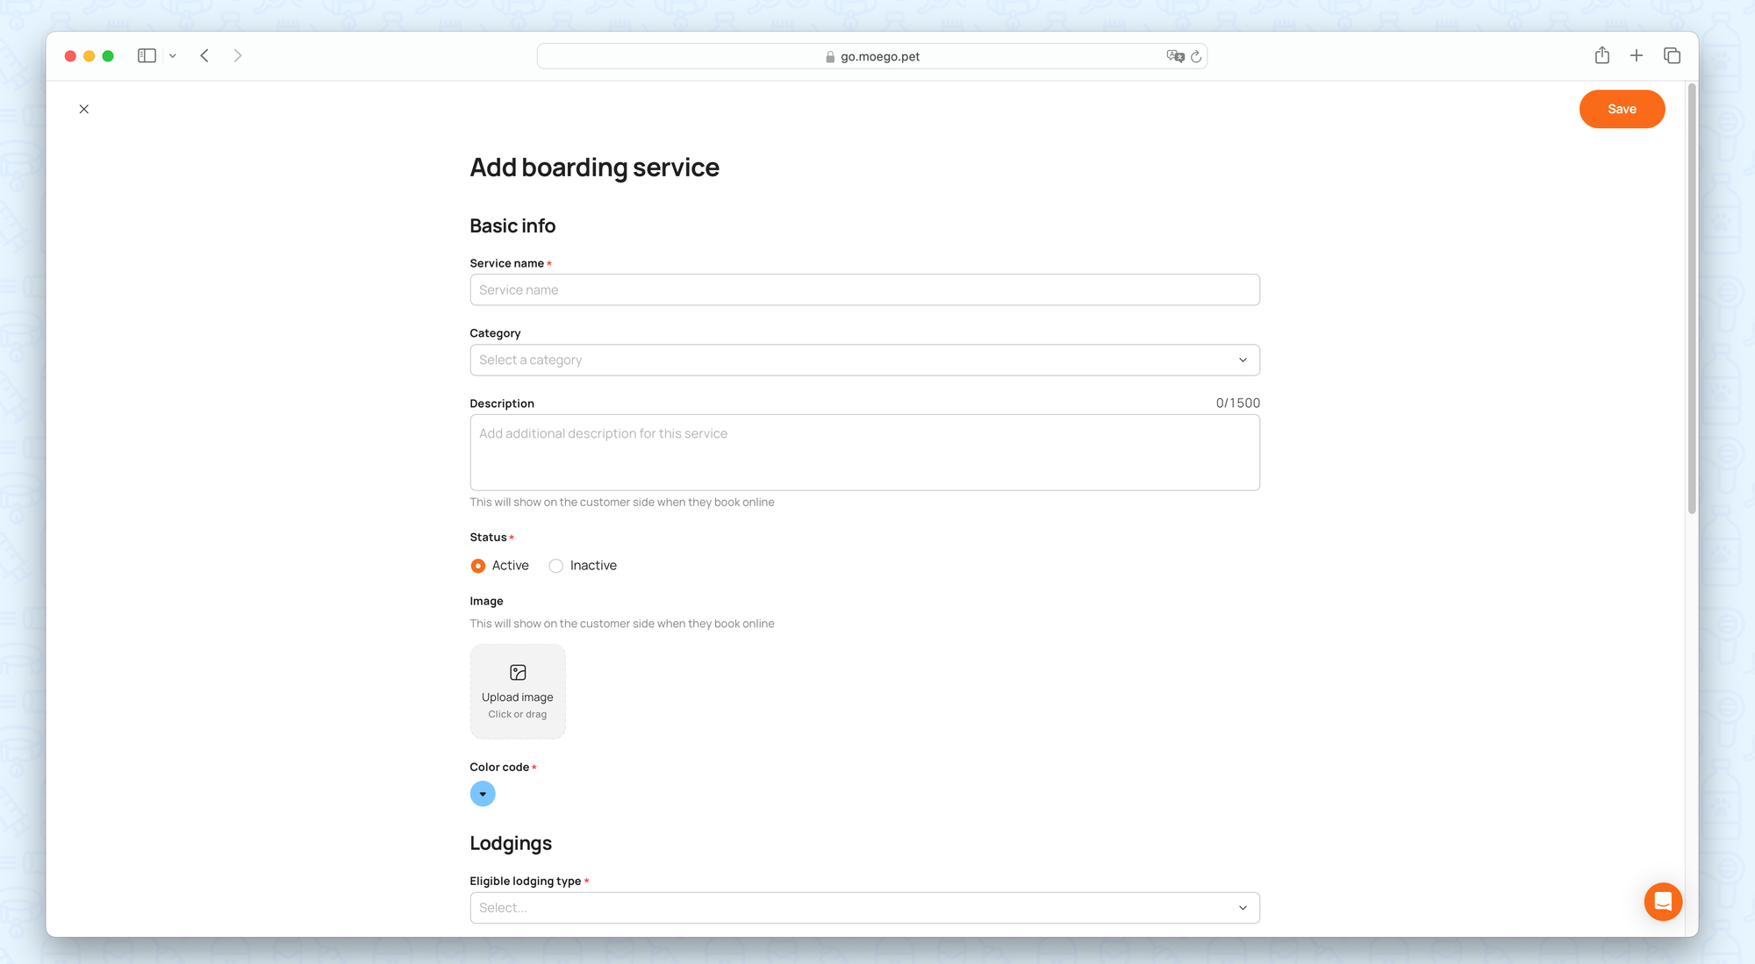Click the browser forward arrow
This screenshot has width=1755, height=964.
tap(237, 56)
